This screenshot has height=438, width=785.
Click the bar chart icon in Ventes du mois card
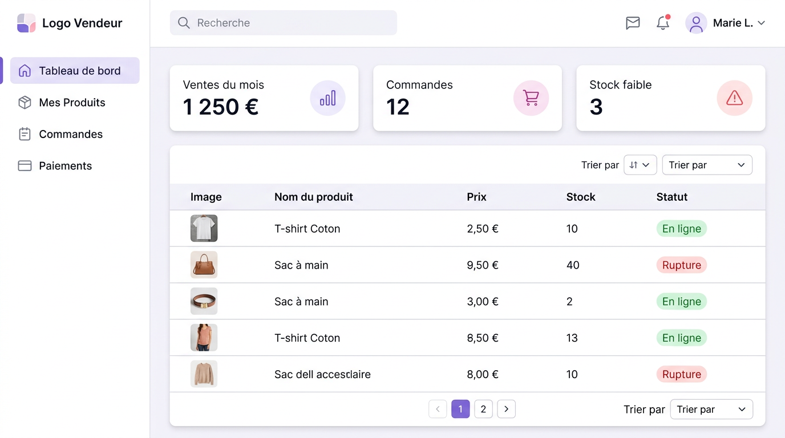pos(327,98)
